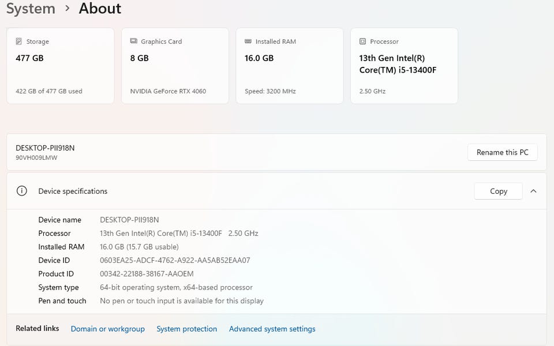Copy the device specifications
Viewport: 554px width, 346px height.
pyautogui.click(x=498, y=191)
